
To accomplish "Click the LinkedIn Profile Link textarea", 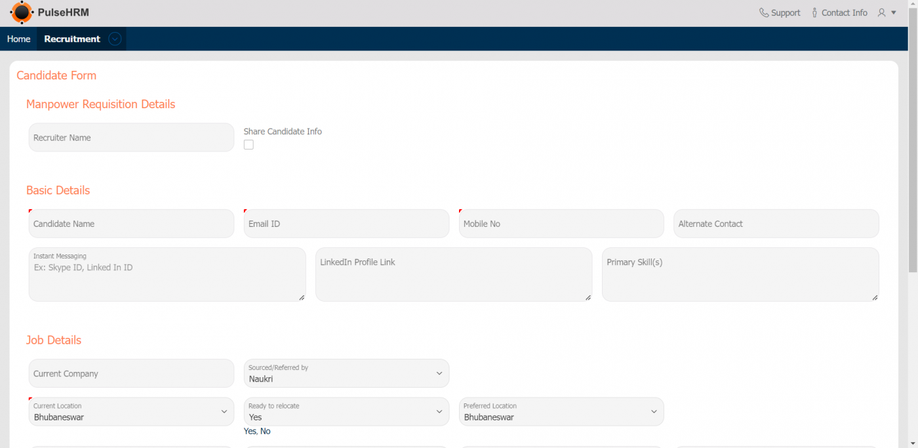I will click(453, 274).
